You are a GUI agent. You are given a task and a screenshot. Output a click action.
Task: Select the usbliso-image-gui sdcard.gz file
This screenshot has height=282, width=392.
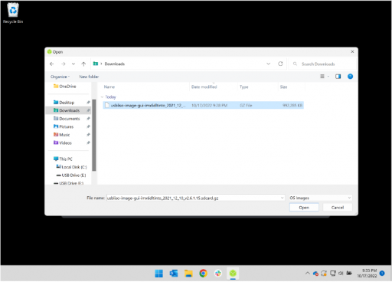(x=203, y=105)
